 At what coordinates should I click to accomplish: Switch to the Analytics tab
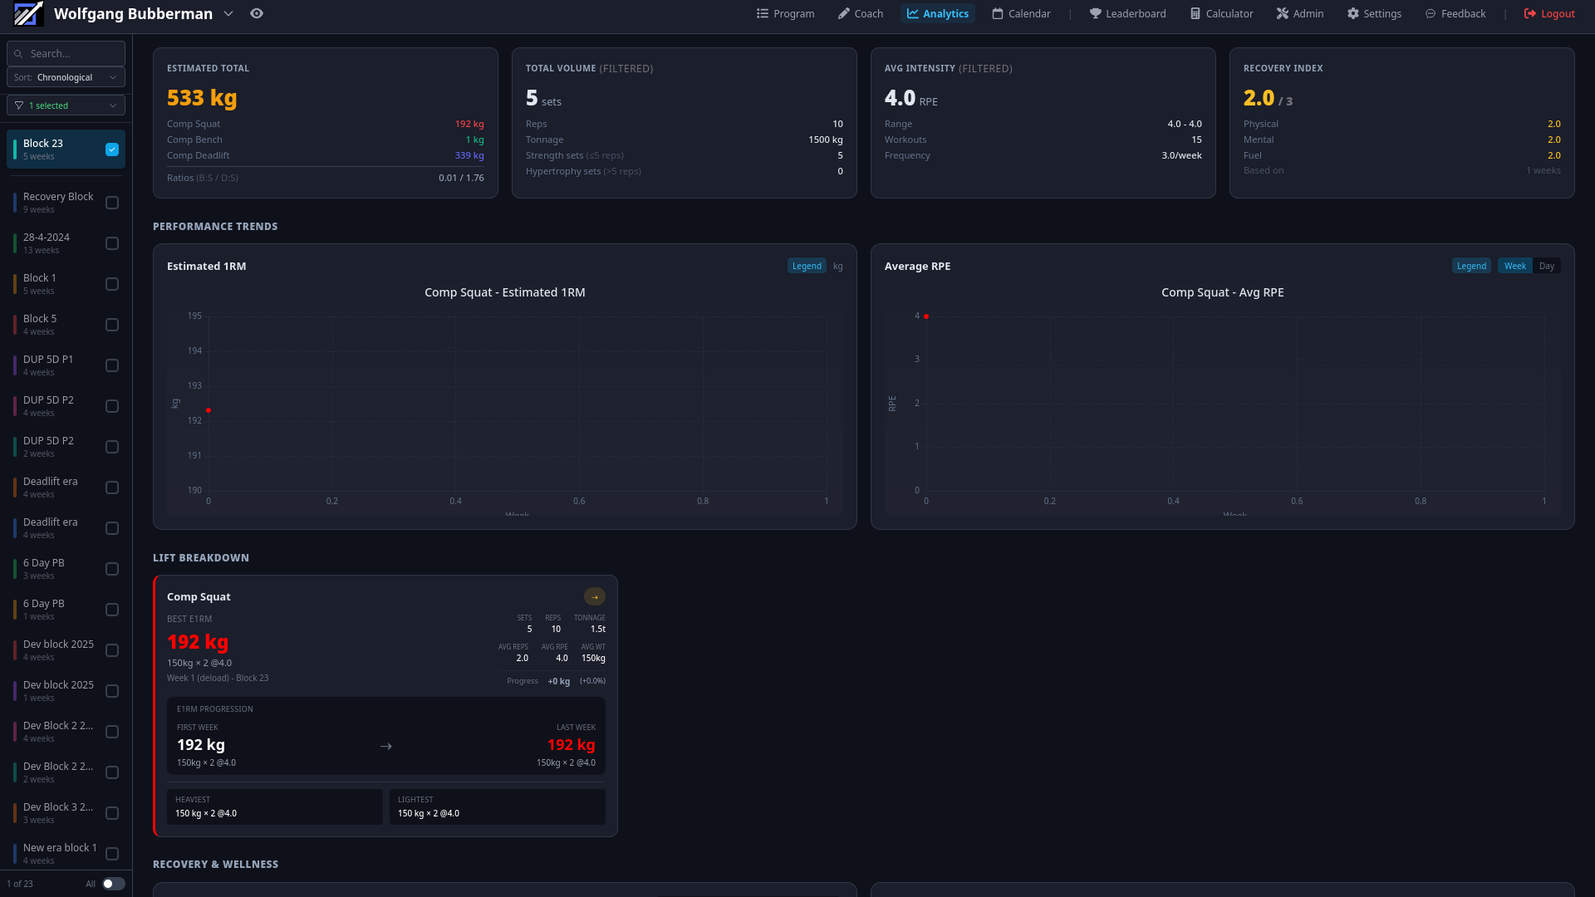(x=937, y=13)
